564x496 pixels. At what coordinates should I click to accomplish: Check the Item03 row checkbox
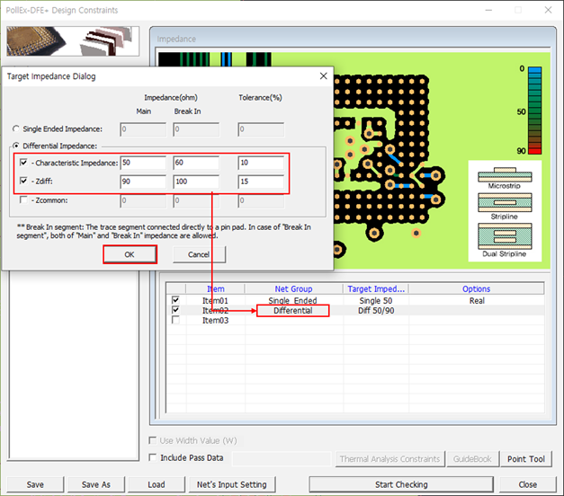click(x=175, y=320)
